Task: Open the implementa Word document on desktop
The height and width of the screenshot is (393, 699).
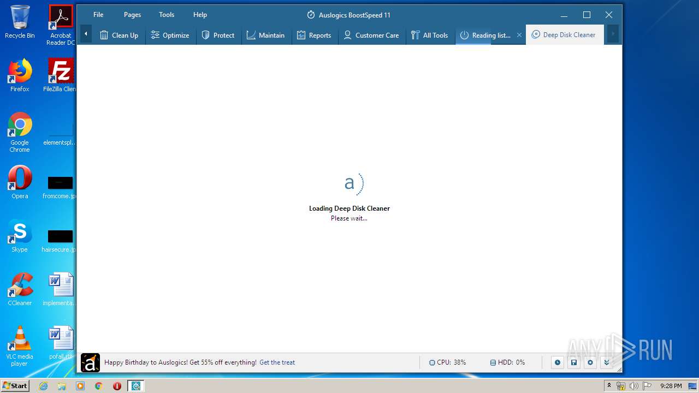Action: (60, 289)
